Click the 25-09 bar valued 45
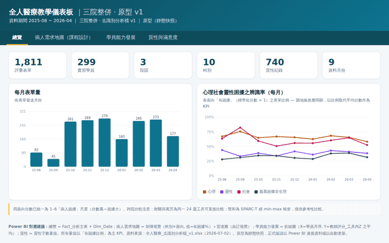 tap(53, 163)
